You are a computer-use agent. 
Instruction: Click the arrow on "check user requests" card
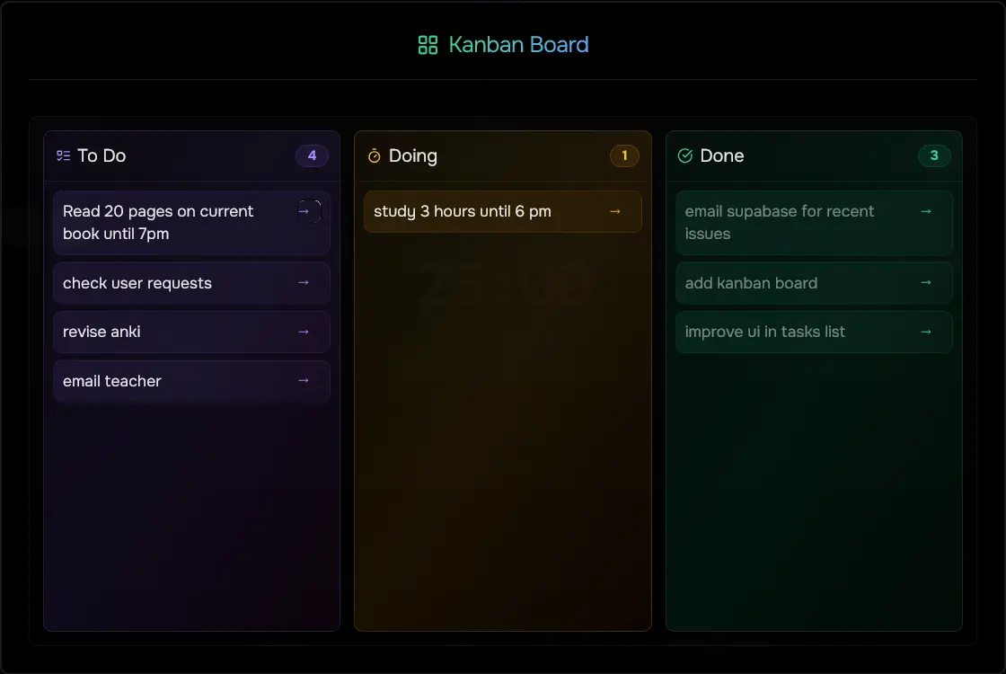click(303, 282)
